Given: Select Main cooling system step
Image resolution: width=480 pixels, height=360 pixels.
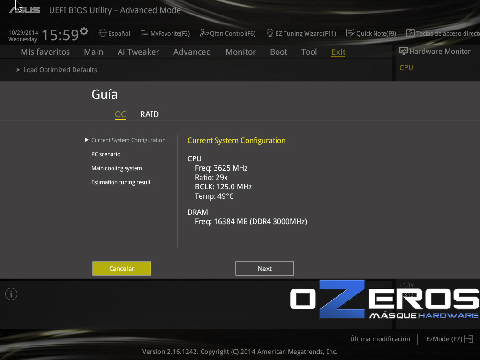Looking at the screenshot, I should [x=117, y=168].
